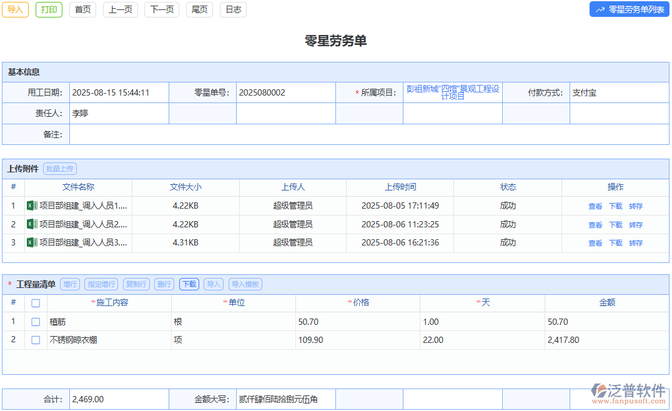Click the 彭祖新城四馆景观工程设计项目 project link
Image resolution: width=672 pixels, height=411 pixels.
[453, 91]
